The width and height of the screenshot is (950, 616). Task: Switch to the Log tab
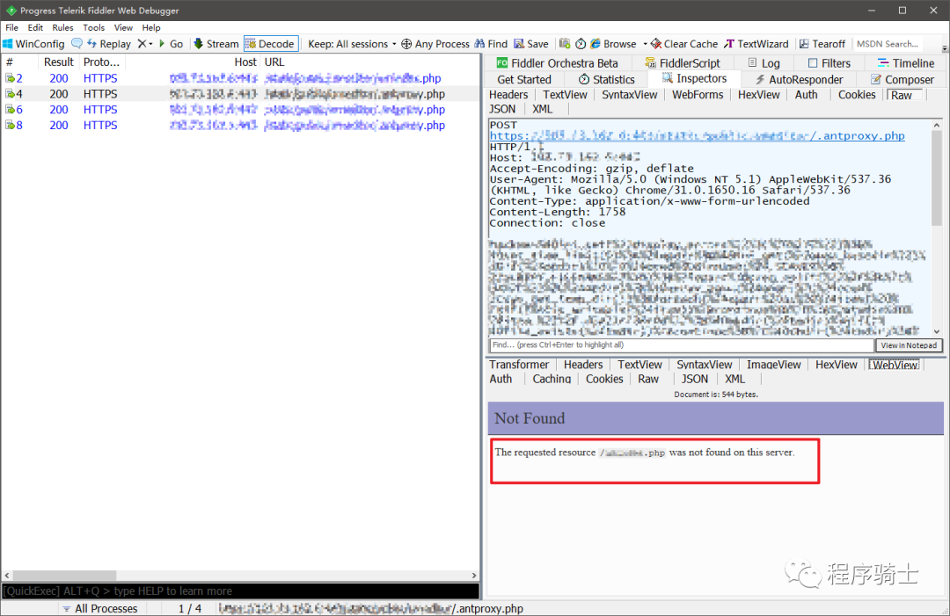coord(764,63)
